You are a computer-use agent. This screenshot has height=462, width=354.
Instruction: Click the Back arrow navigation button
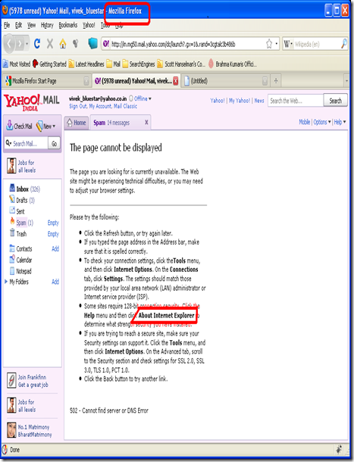coord(9,44)
